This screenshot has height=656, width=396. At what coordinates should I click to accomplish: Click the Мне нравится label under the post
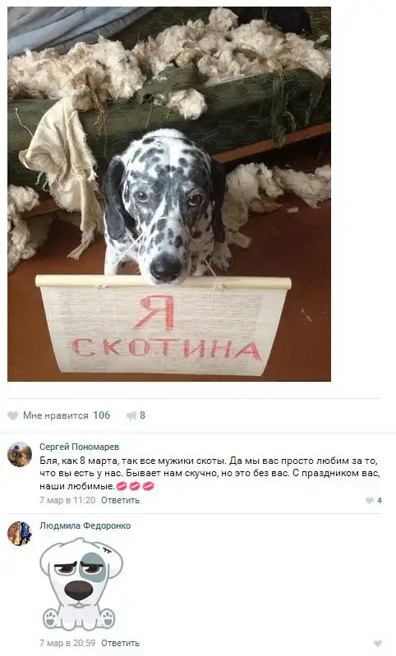coord(56,415)
